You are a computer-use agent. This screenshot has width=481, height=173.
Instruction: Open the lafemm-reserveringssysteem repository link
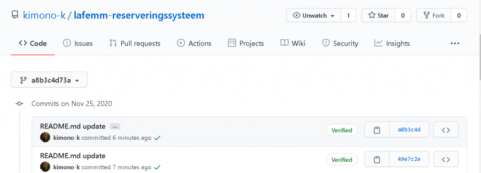click(139, 15)
